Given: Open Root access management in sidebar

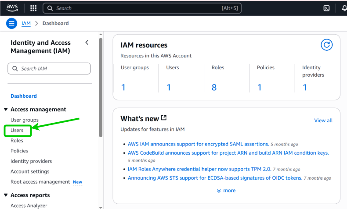Looking at the screenshot, I should 40,182.
